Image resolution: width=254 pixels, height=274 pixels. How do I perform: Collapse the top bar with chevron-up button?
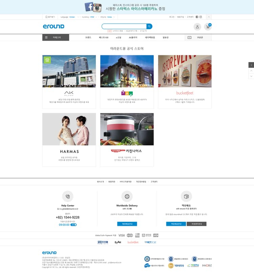(x=209, y=17)
